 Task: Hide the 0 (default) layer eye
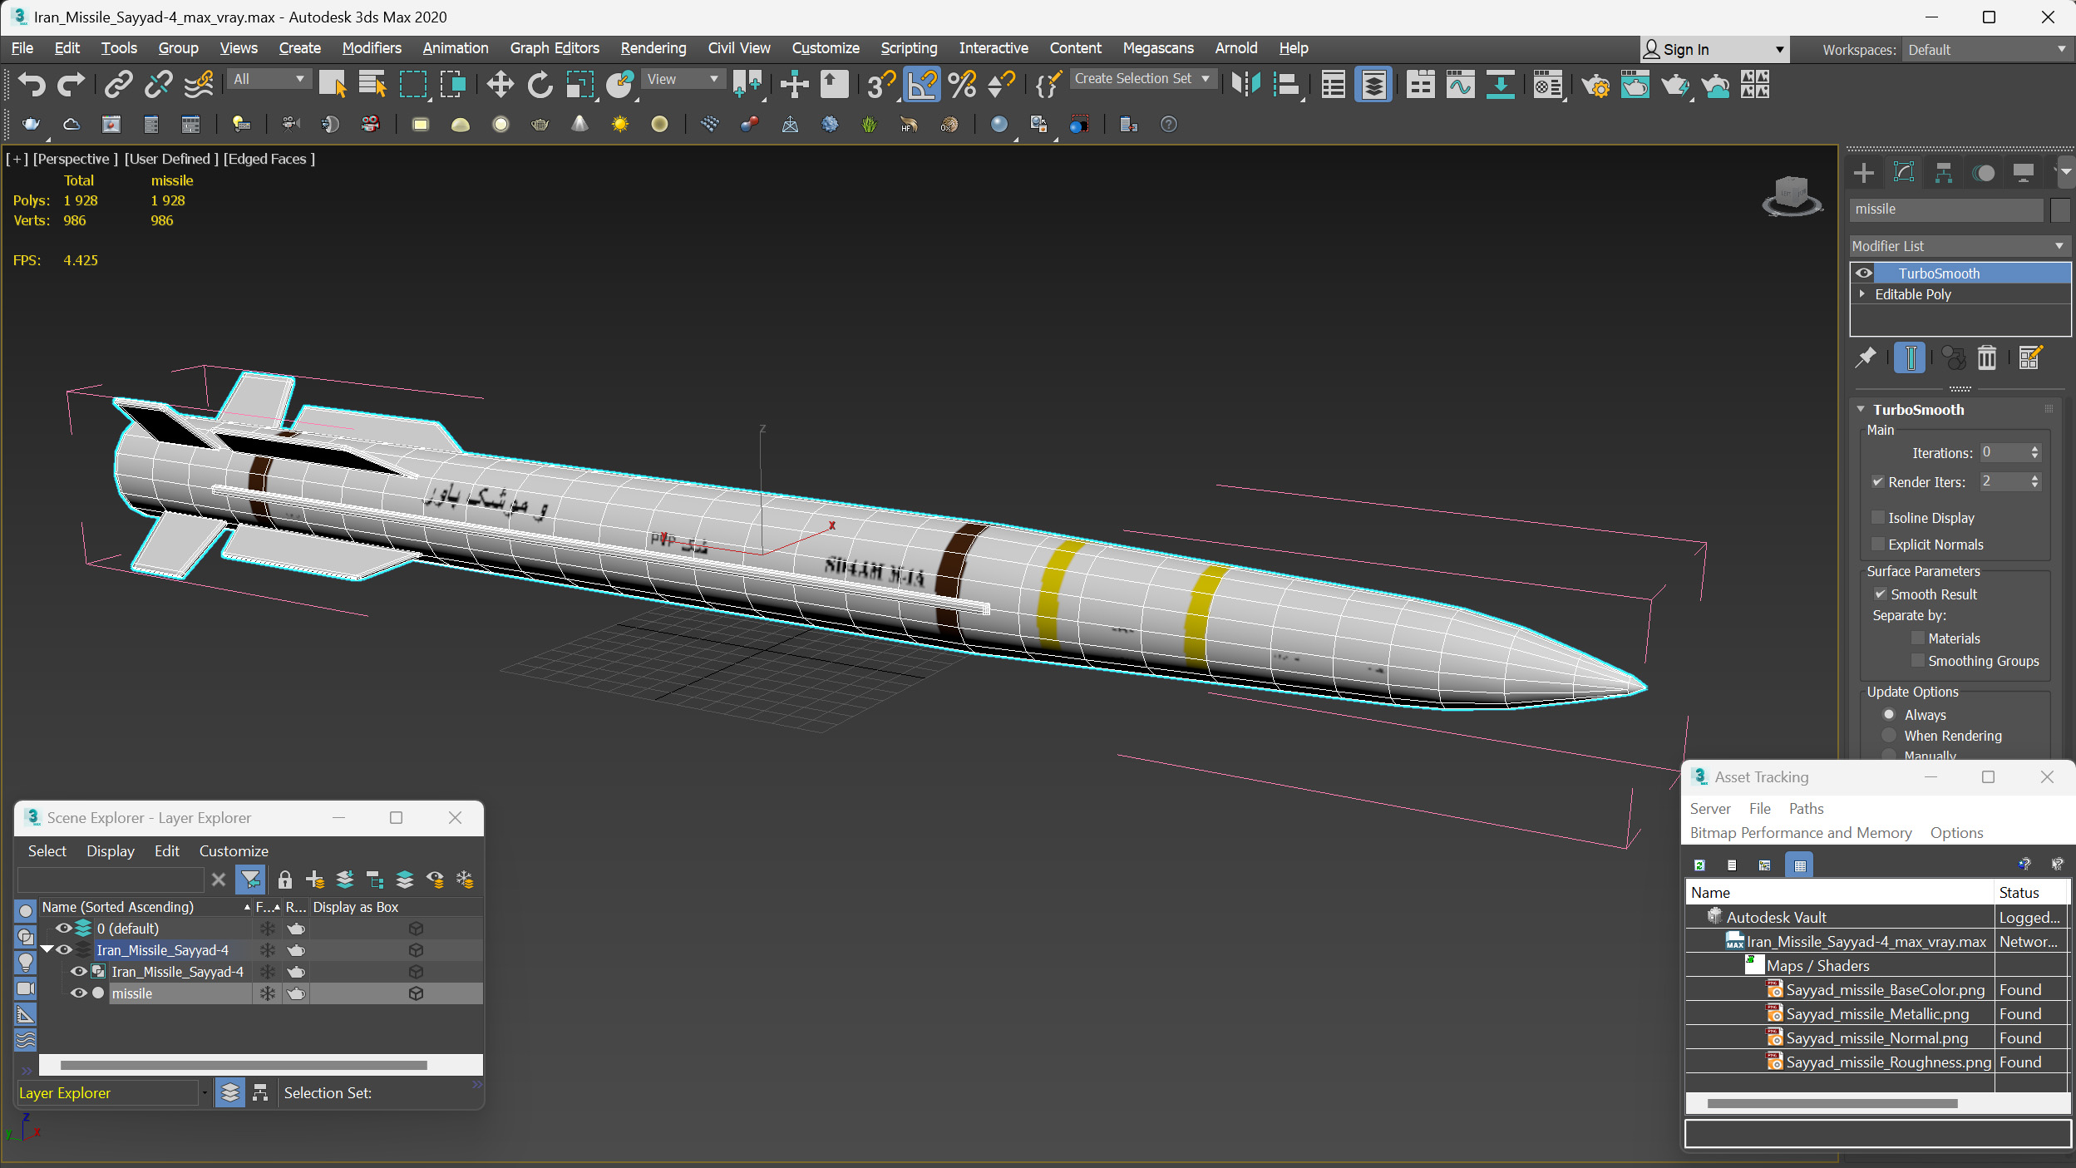[64, 929]
